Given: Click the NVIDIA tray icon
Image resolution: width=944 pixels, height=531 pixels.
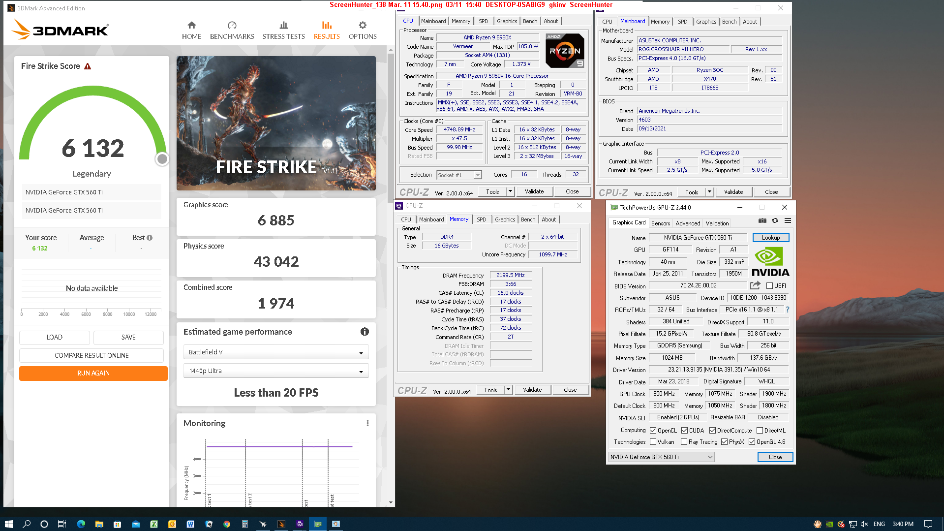Looking at the screenshot, I should (x=829, y=524).
